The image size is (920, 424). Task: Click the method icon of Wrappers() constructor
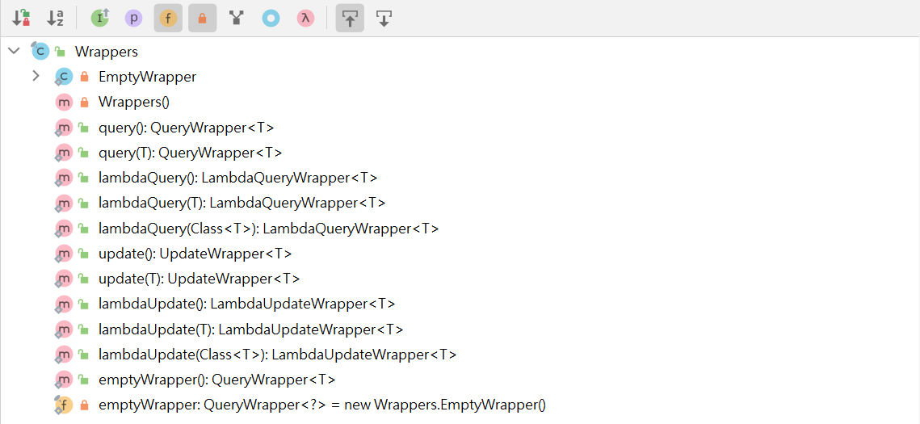(63, 102)
